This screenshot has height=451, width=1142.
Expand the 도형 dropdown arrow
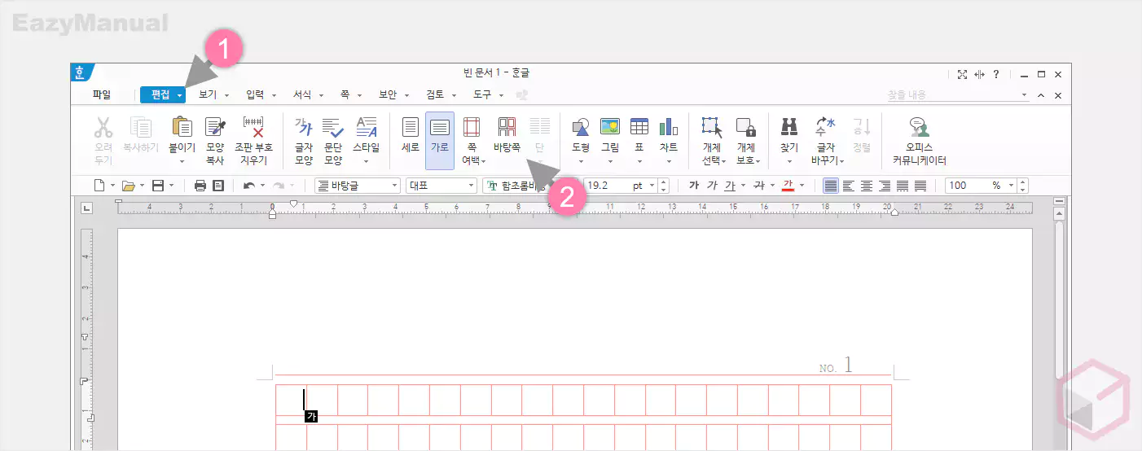[581, 162]
